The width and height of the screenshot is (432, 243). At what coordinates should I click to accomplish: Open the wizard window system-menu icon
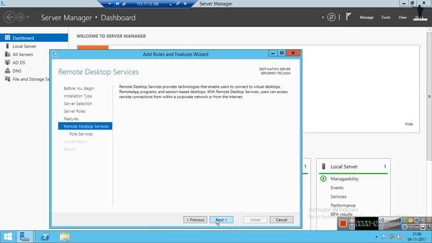click(55, 54)
